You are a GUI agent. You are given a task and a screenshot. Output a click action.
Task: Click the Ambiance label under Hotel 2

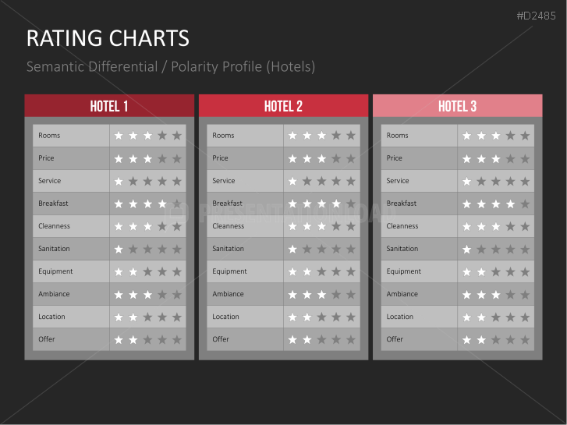pyautogui.click(x=228, y=294)
